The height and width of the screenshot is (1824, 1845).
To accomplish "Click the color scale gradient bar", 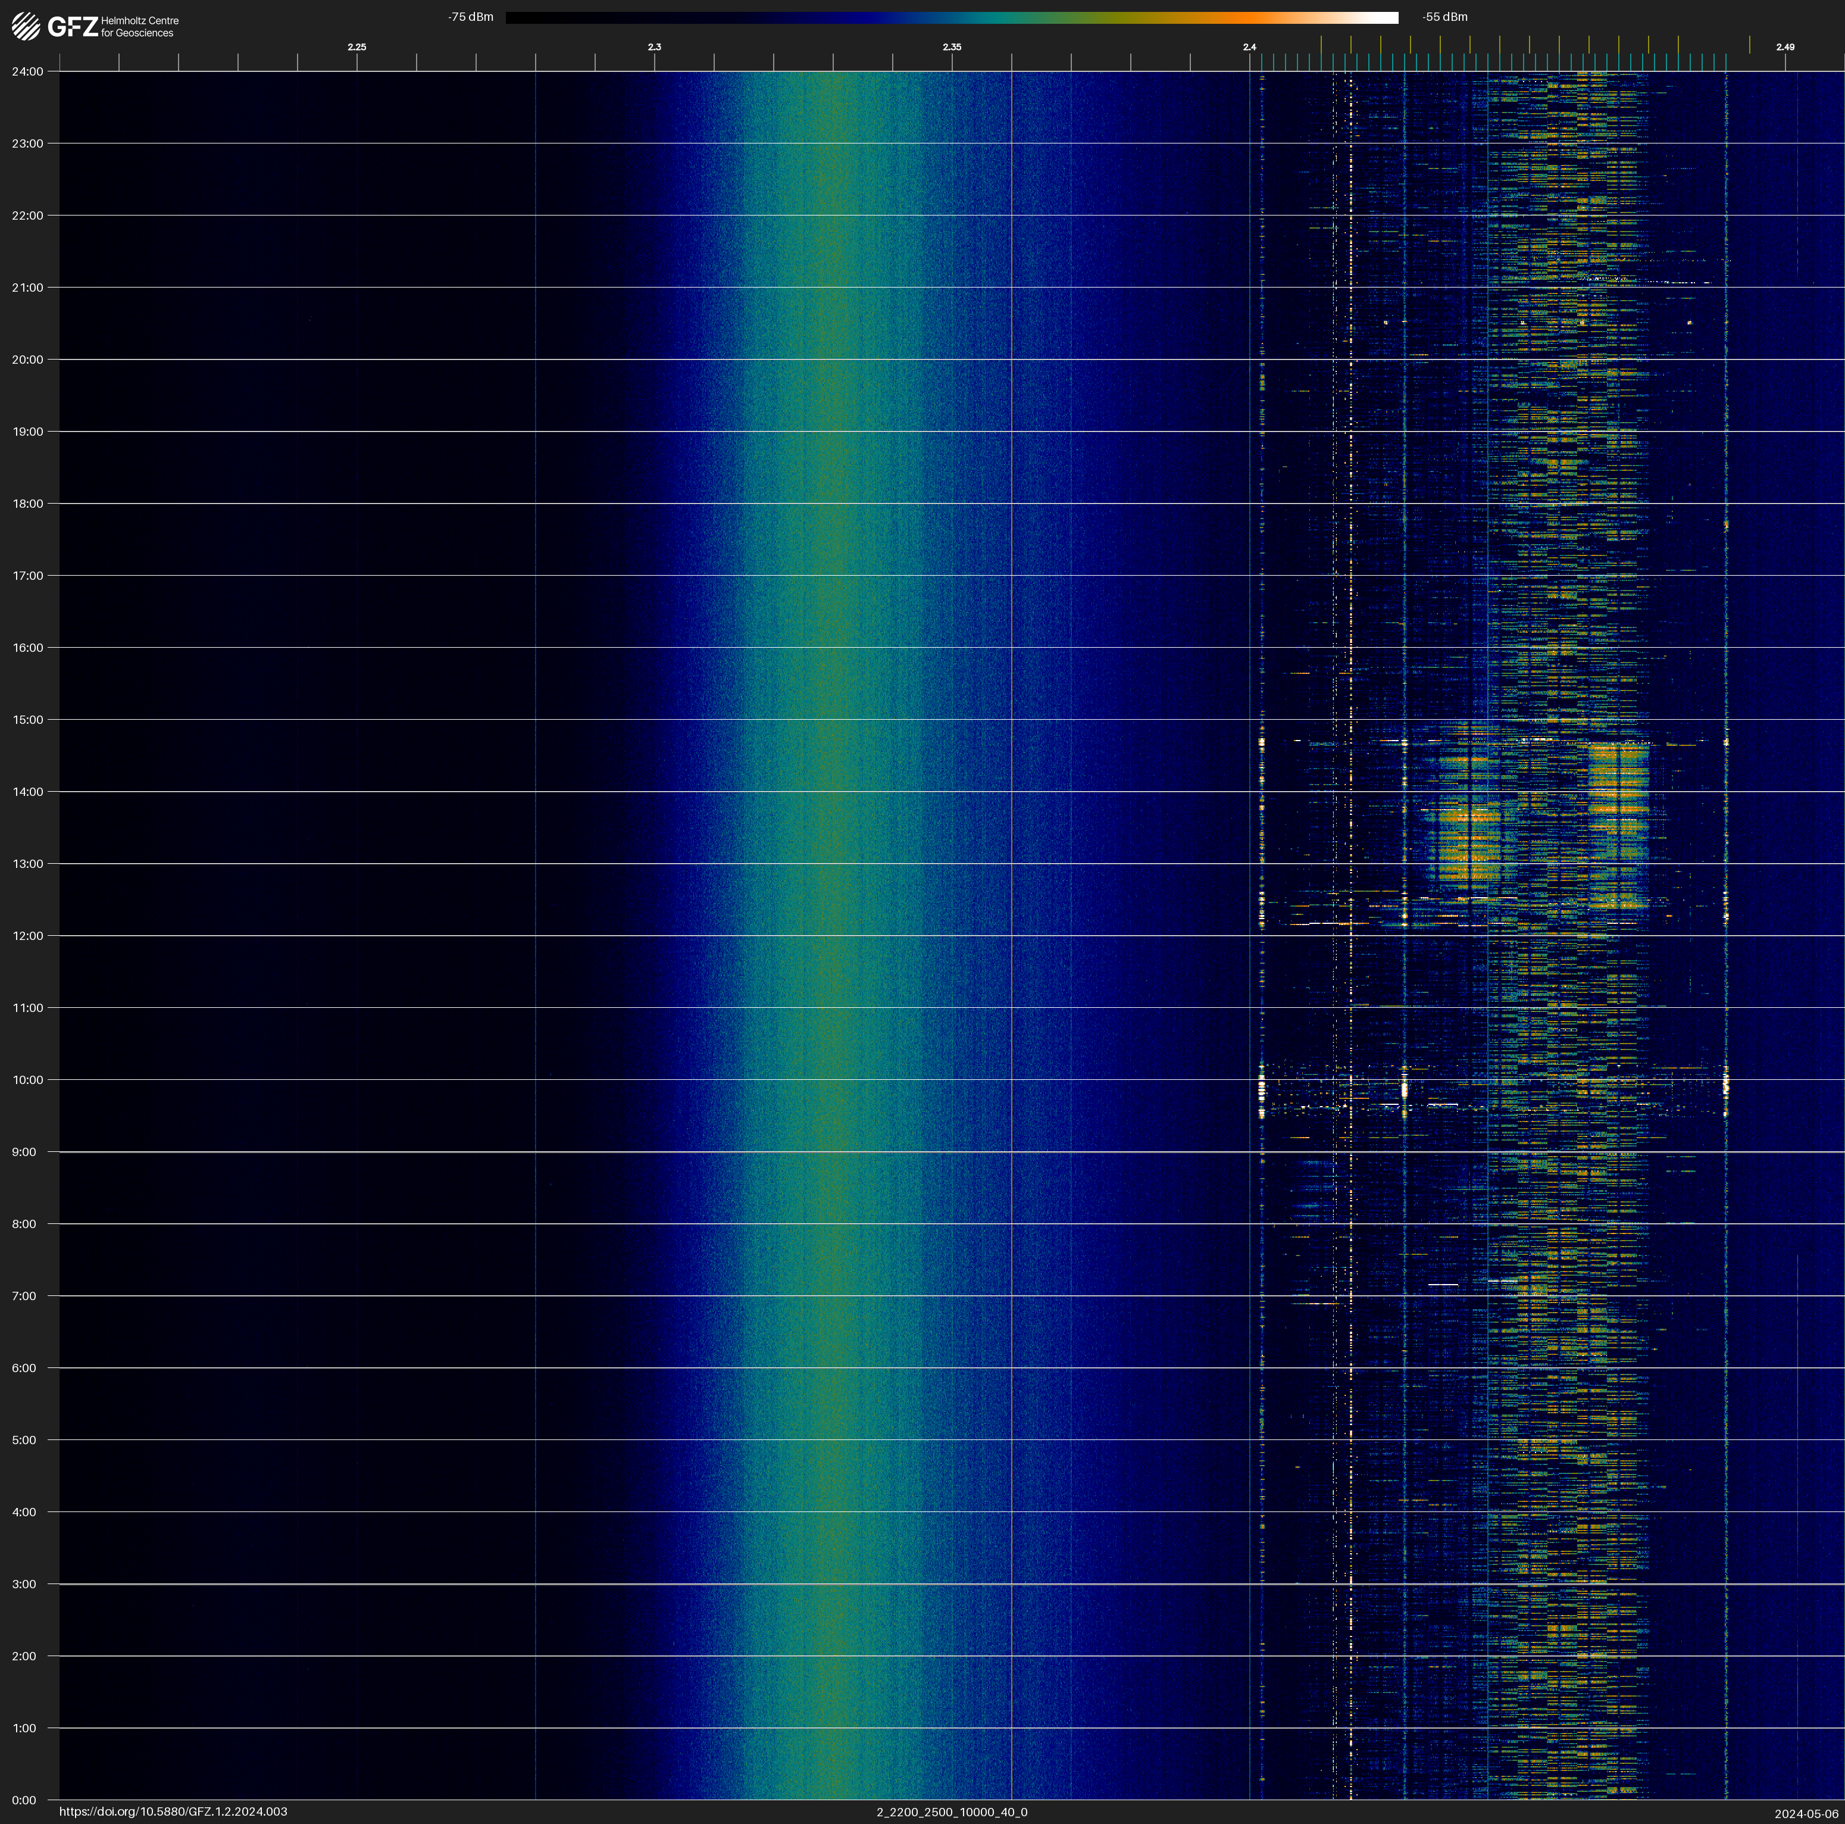I will pos(951,17).
